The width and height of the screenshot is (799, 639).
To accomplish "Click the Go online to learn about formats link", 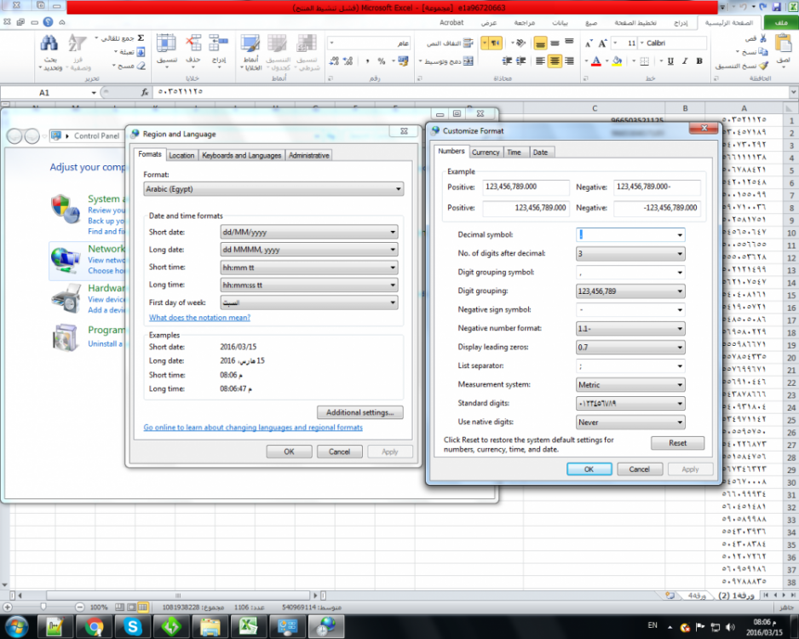I will point(253,428).
